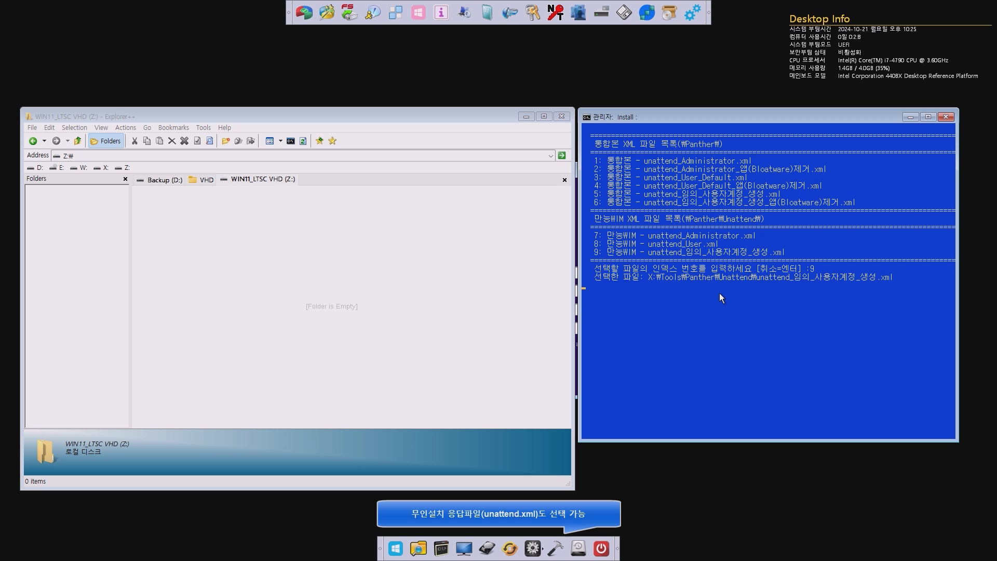The image size is (997, 561).
Task: Click the bold X permanent delete icon
Action: (184, 141)
